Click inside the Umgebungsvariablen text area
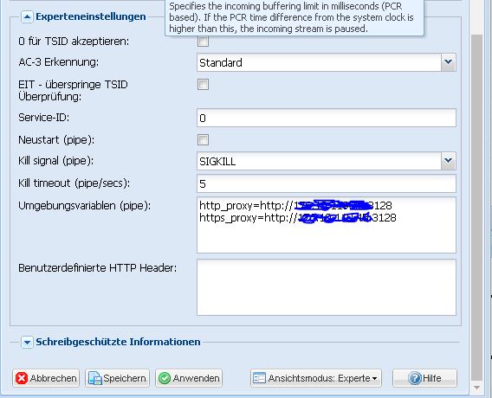Image resolution: width=492 pixels, height=398 pixels. [327, 225]
